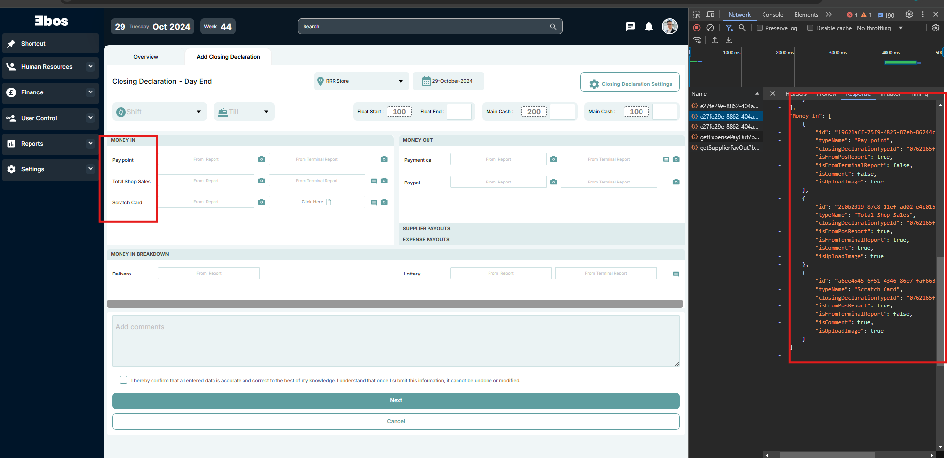Open the Shift dropdown
Viewport: 947px width, 458px height.
pyautogui.click(x=159, y=112)
